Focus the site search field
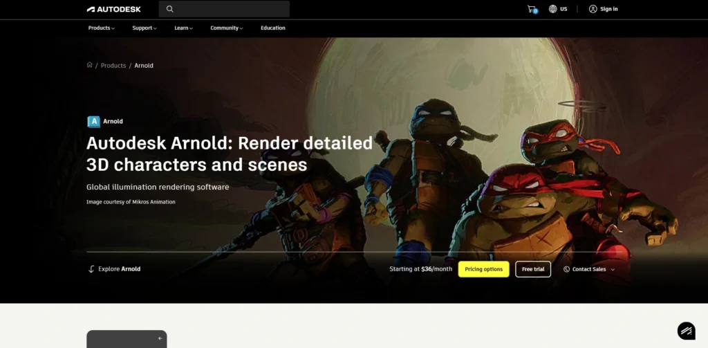Viewport: 708px width, 348px height. click(x=224, y=9)
